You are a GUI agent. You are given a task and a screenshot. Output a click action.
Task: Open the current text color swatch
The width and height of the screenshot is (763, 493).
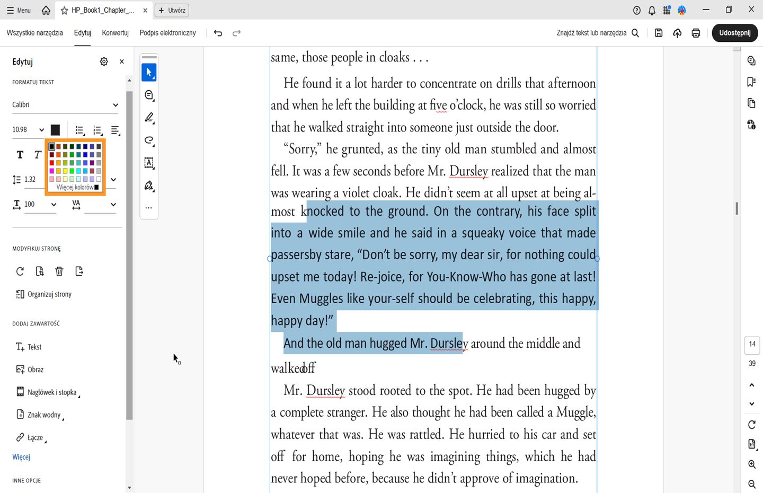[55, 130]
